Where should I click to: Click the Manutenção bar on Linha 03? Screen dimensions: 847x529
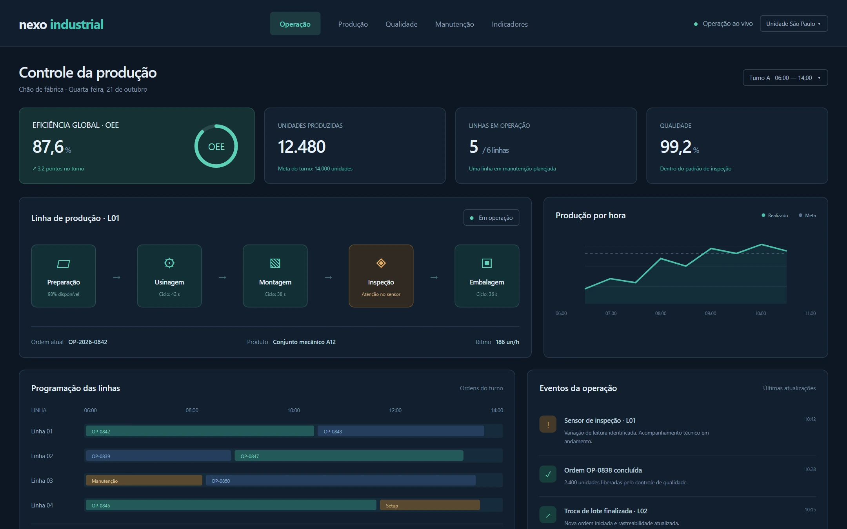144,480
